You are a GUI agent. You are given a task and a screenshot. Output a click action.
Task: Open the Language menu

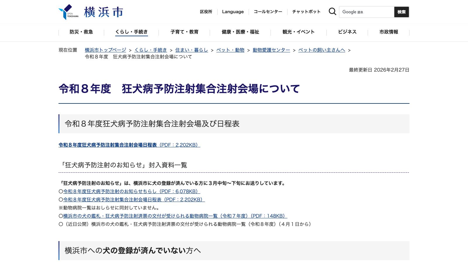(x=233, y=12)
